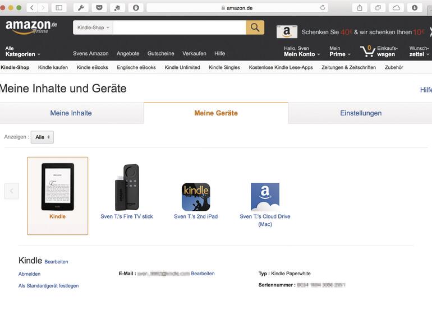Go back with the Safari back arrow

(x=32, y=8)
